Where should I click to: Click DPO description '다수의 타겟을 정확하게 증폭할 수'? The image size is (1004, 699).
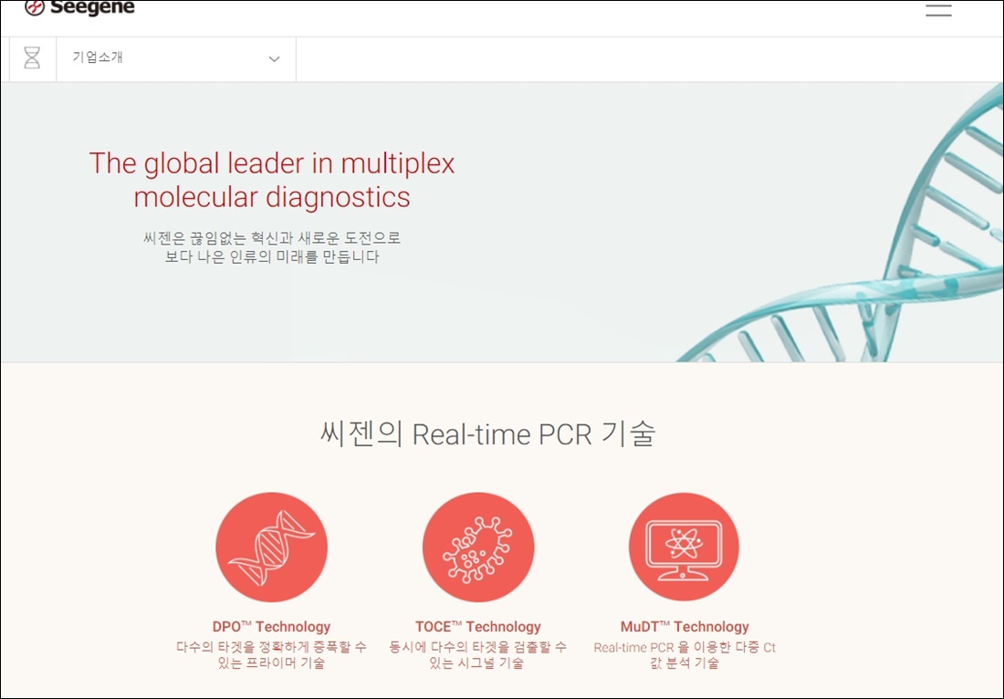(x=271, y=647)
